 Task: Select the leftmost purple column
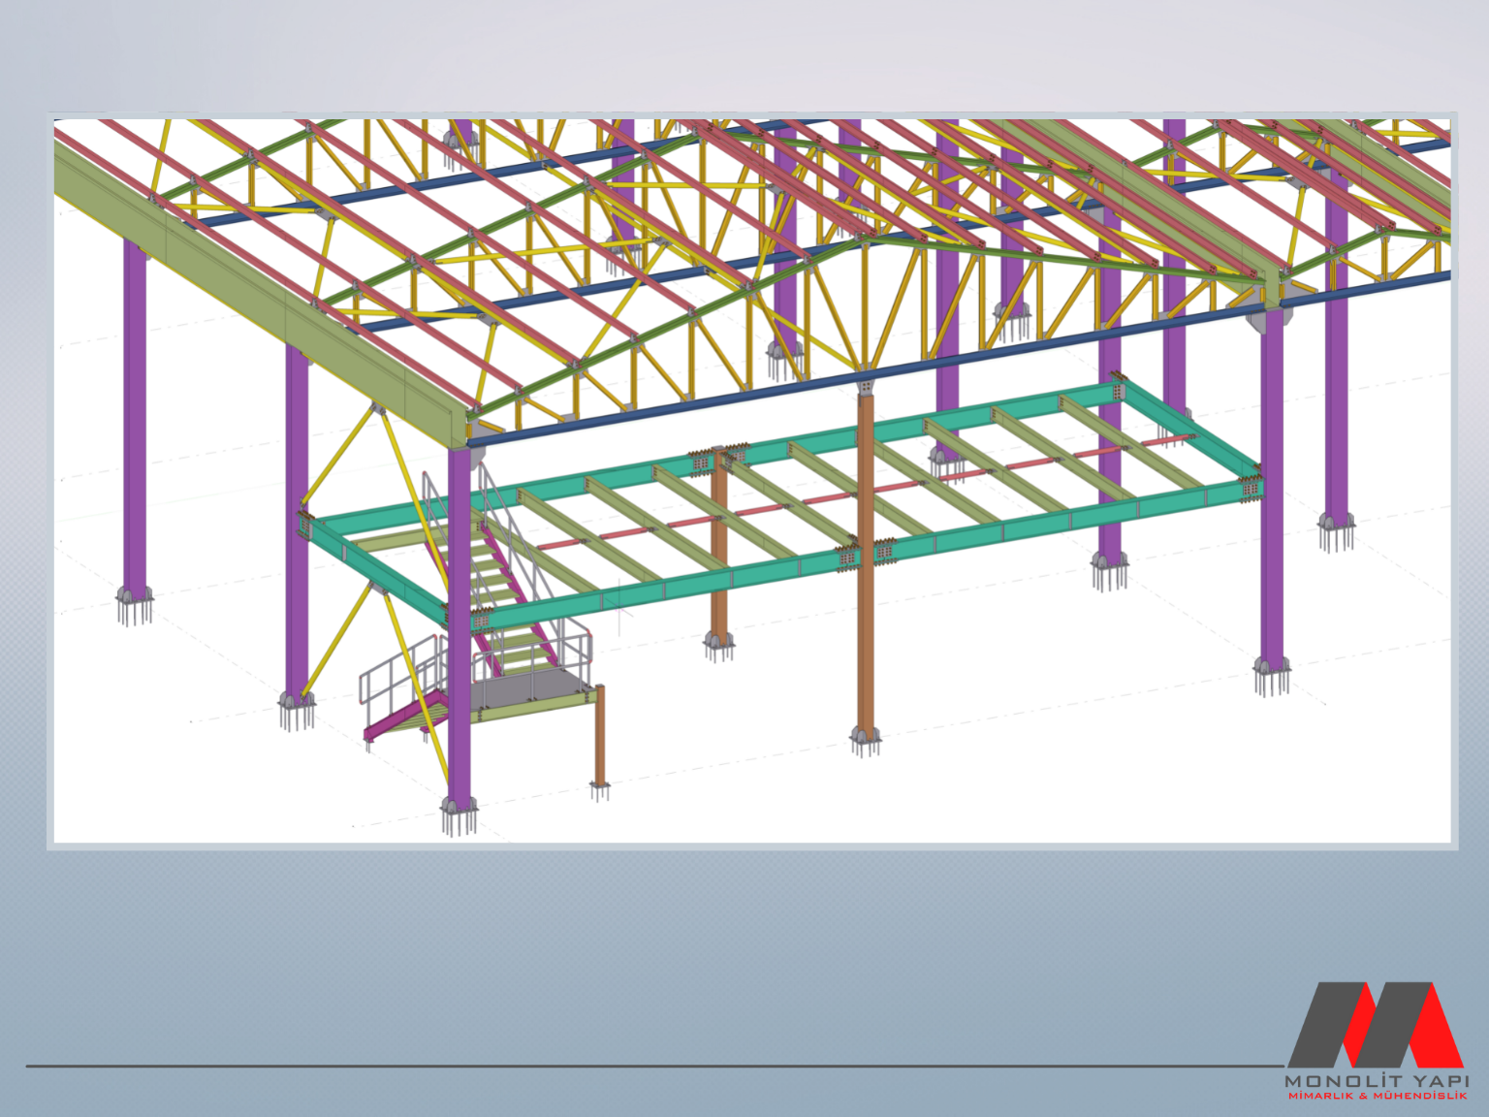(x=135, y=417)
